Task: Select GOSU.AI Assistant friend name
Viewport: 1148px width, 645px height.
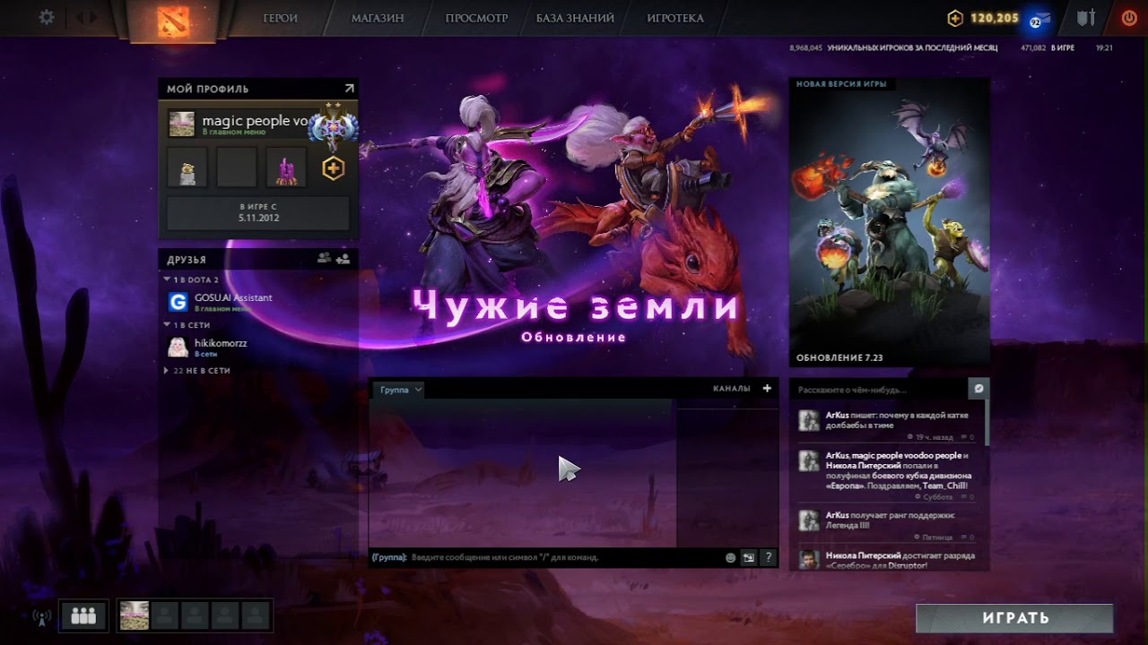Action: pos(233,297)
